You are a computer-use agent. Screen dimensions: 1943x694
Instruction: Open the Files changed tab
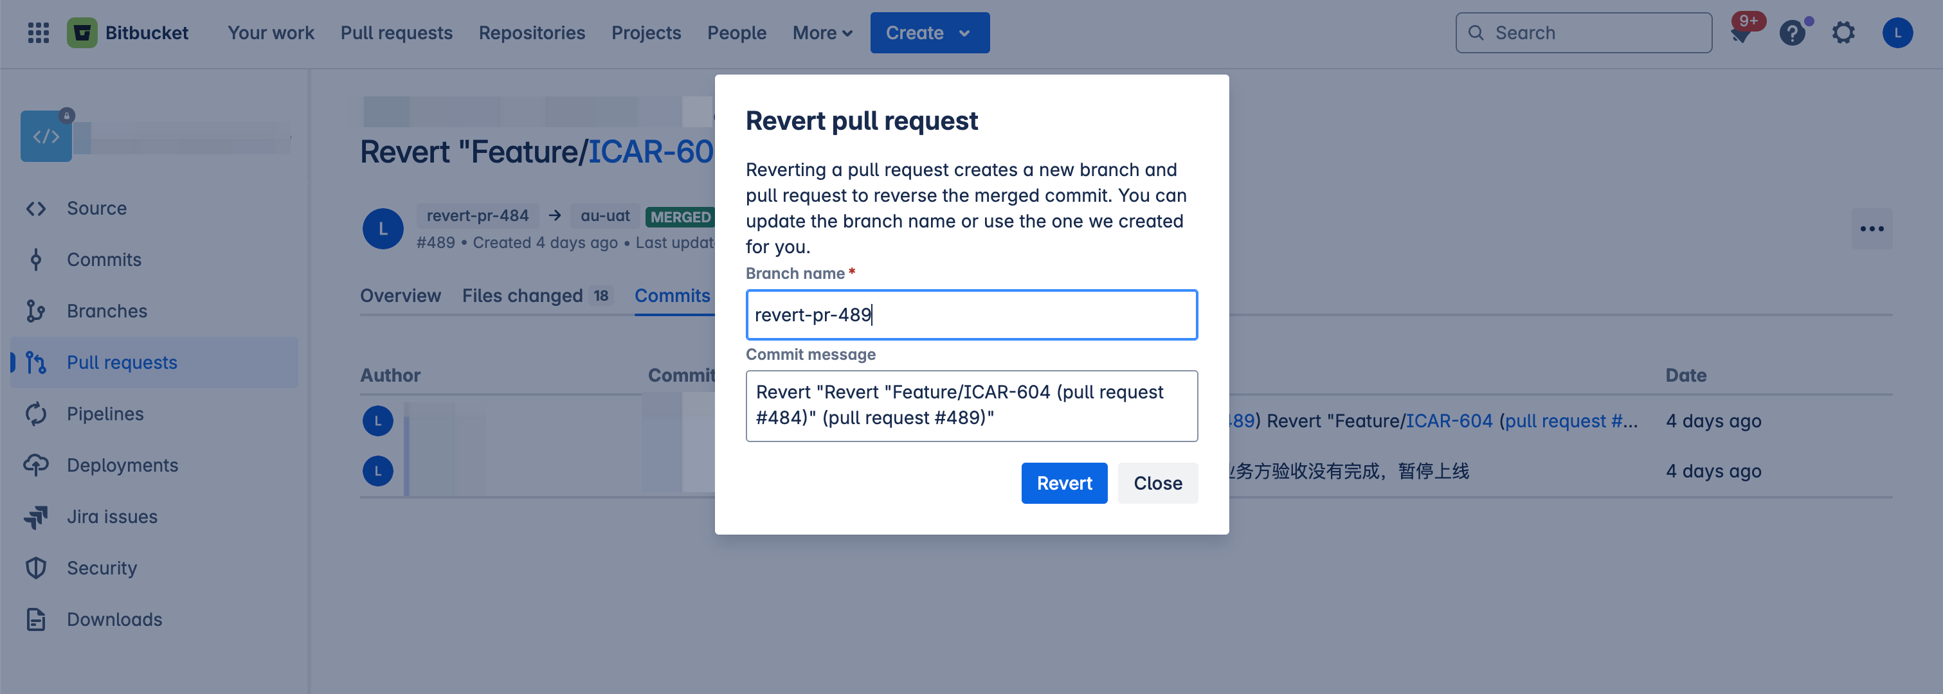click(522, 296)
